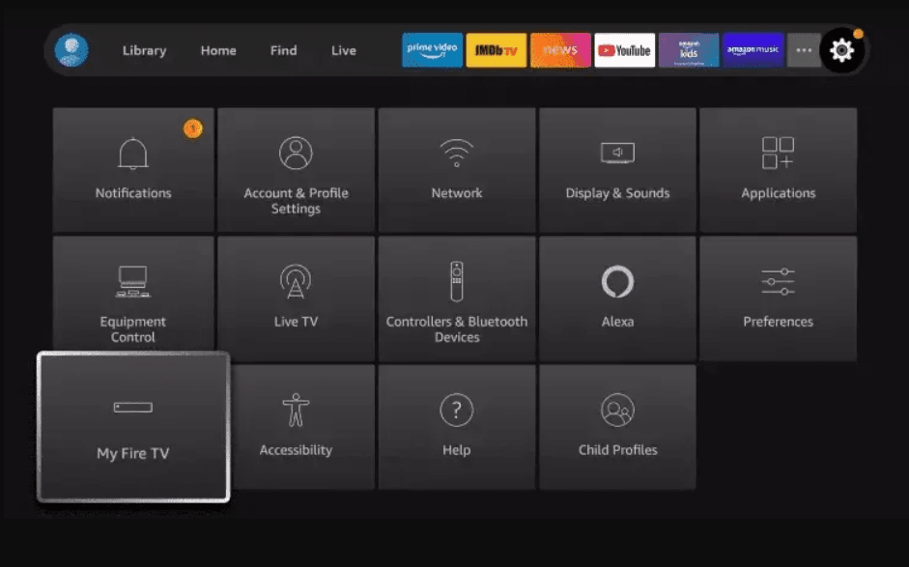This screenshot has width=909, height=567.
Task: Open the My Fire TV tile
Action: pyautogui.click(x=132, y=425)
